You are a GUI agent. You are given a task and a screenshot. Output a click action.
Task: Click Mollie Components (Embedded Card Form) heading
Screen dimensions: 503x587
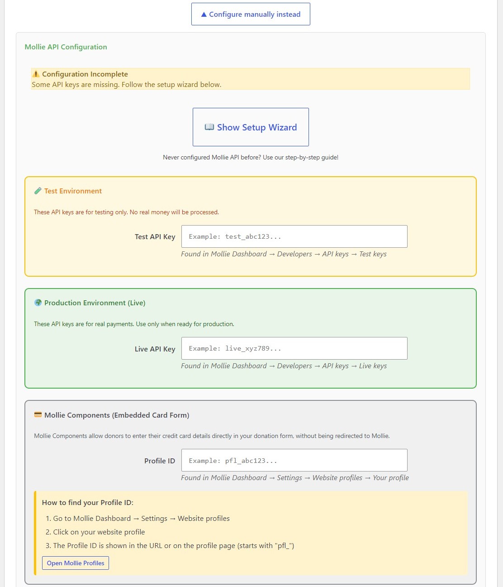click(117, 415)
